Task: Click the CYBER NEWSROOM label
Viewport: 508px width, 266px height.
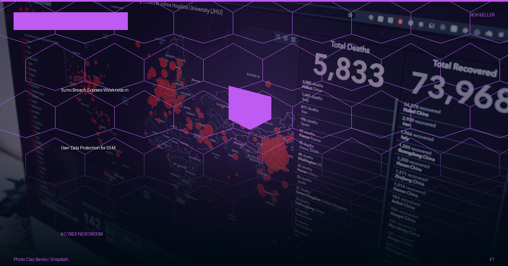Action: pyautogui.click(x=82, y=234)
